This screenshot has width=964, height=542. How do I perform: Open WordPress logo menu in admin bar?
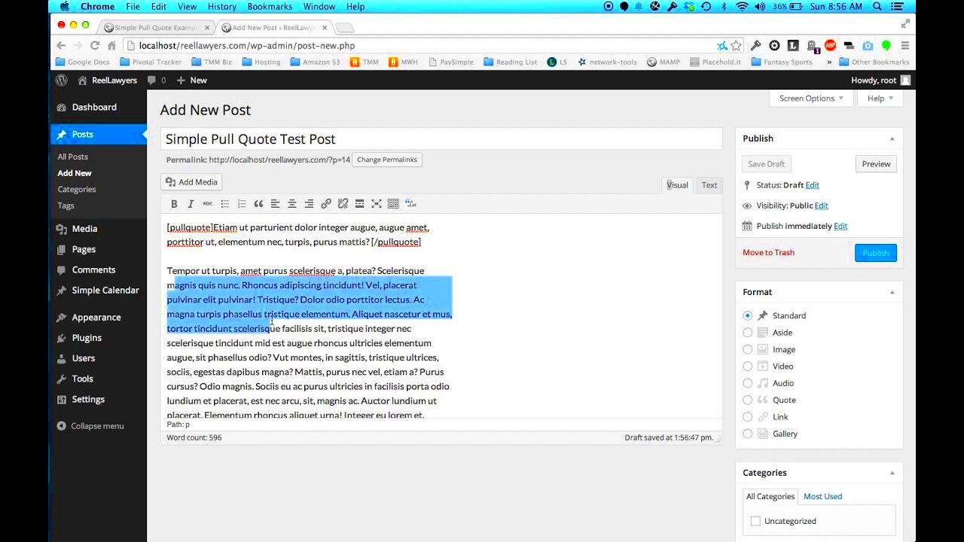tap(62, 80)
